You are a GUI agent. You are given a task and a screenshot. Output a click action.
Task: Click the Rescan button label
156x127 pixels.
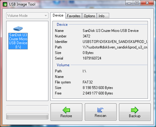pyautogui.click(x=101, y=116)
